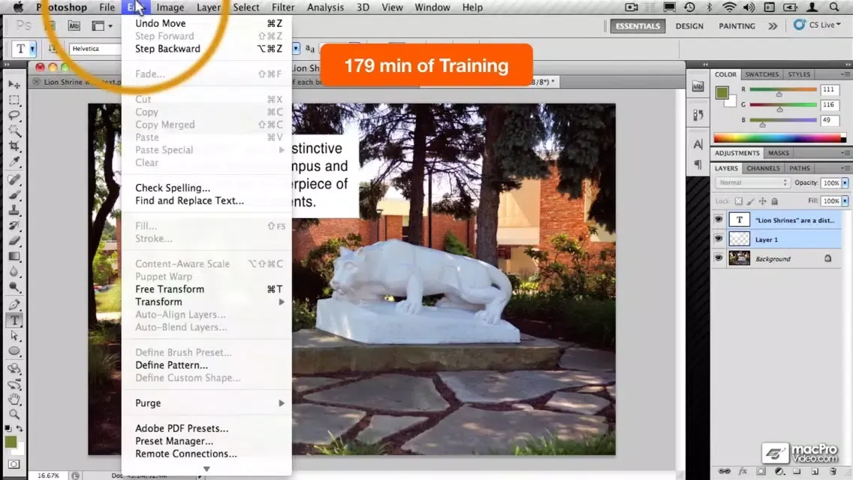Select the Ellipse shape tool
Screen dimensions: 853x480
14,351
